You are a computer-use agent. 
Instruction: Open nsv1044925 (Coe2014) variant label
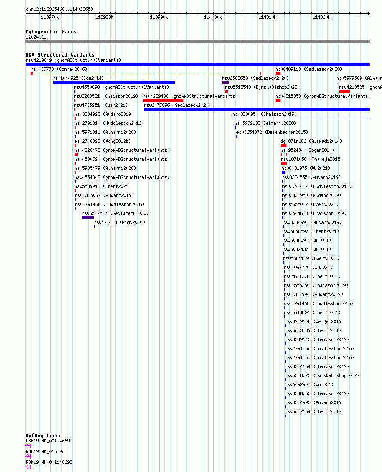click(x=78, y=78)
